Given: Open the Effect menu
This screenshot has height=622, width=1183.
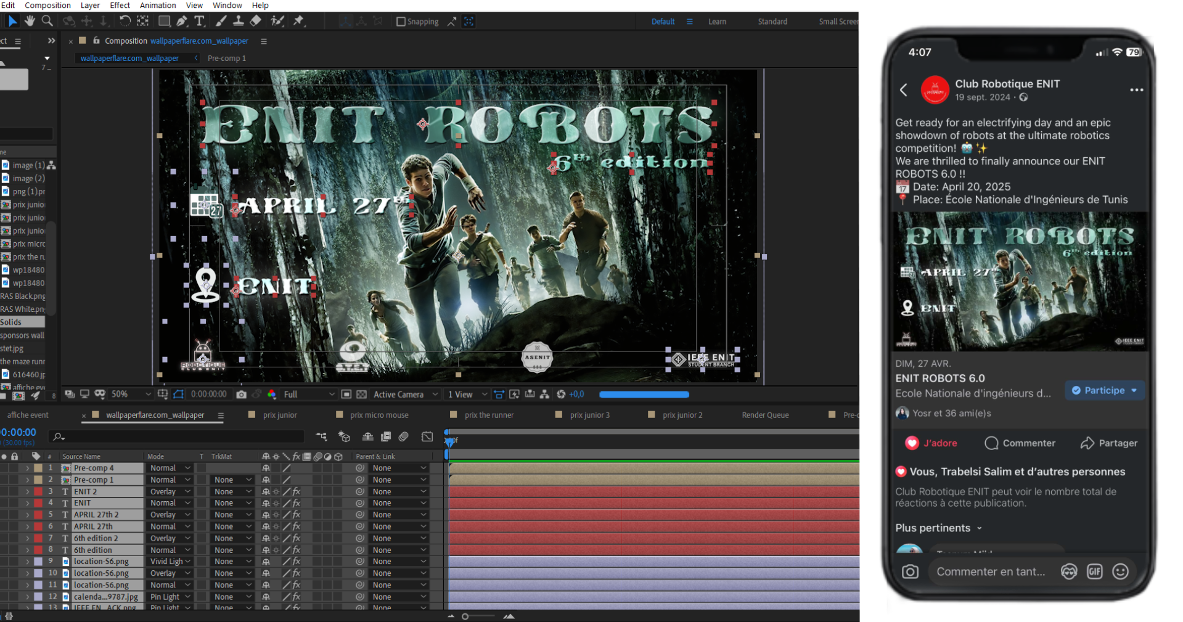Looking at the screenshot, I should [120, 5].
